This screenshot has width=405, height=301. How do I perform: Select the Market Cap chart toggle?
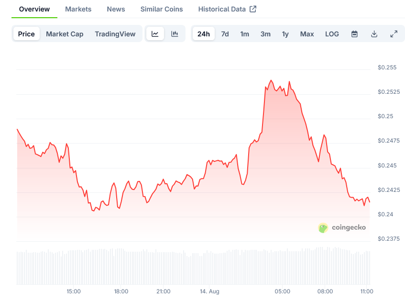click(65, 34)
